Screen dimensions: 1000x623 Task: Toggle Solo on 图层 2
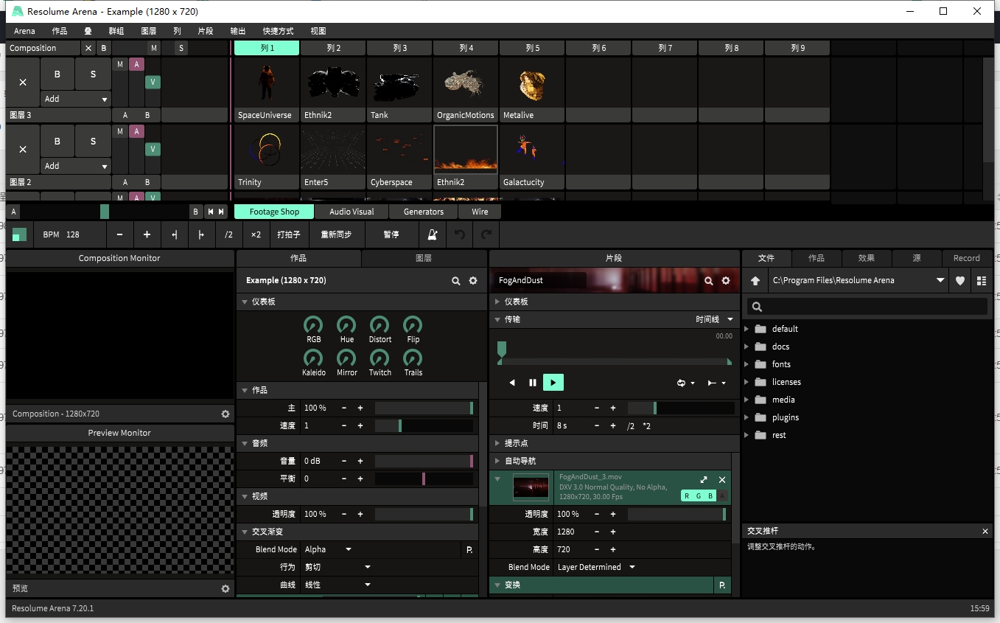coord(93,141)
